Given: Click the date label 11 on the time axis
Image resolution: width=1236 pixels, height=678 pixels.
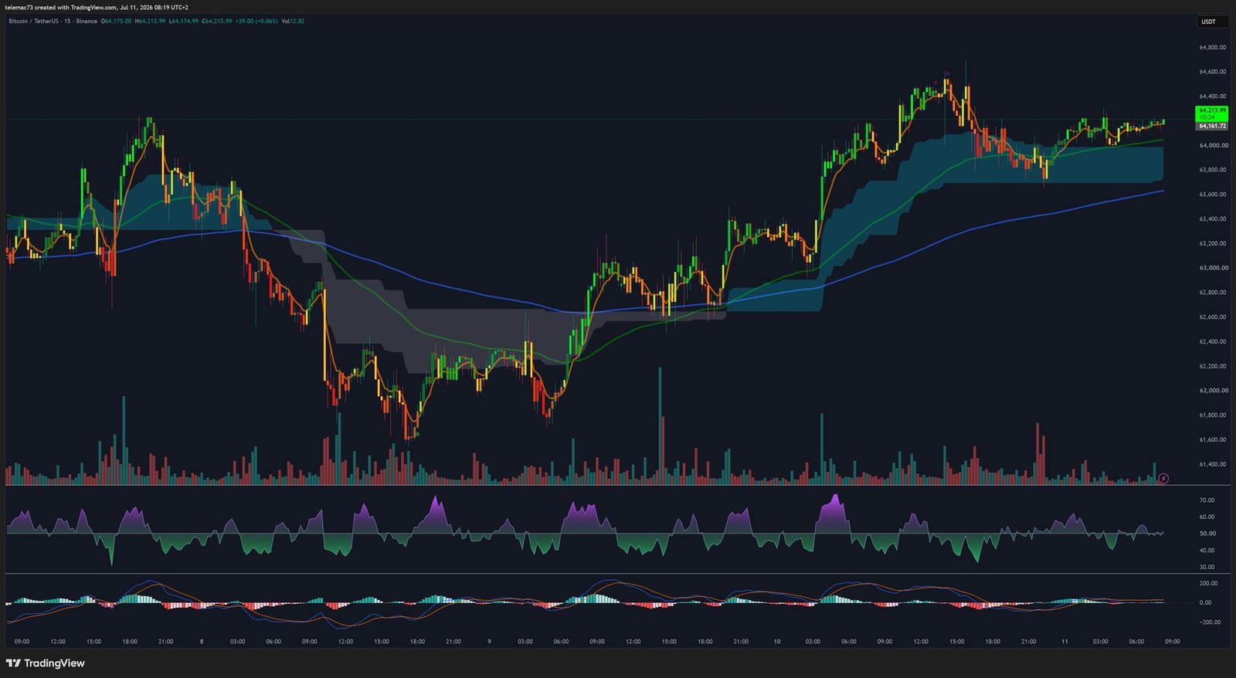Looking at the screenshot, I should pyautogui.click(x=1065, y=642).
